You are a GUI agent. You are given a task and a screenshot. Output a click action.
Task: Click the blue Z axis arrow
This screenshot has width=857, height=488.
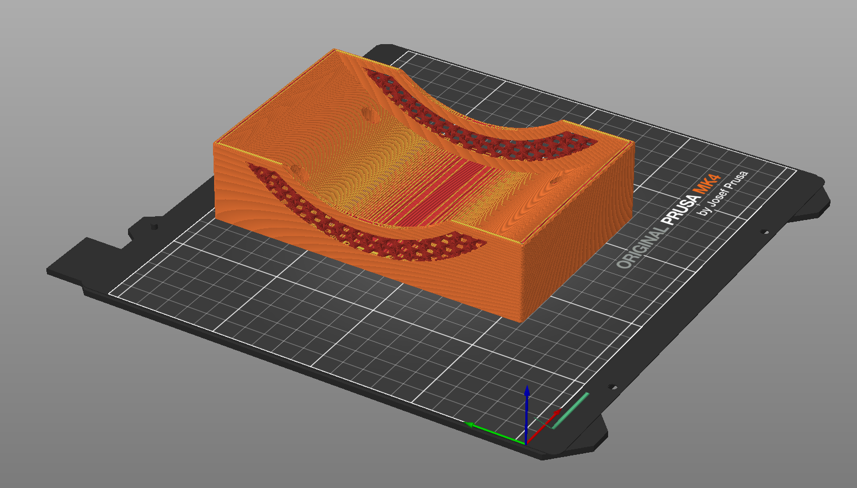[527, 414]
